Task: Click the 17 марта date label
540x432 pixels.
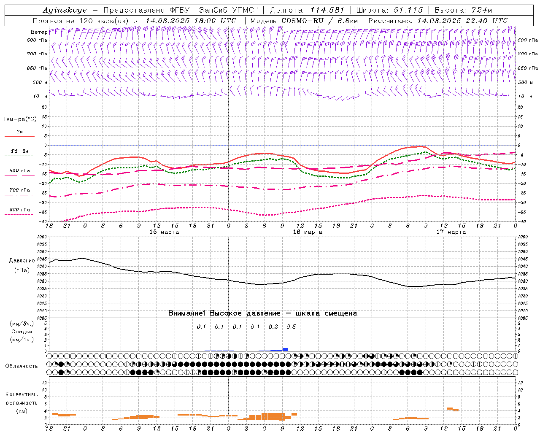Action: click(451, 232)
